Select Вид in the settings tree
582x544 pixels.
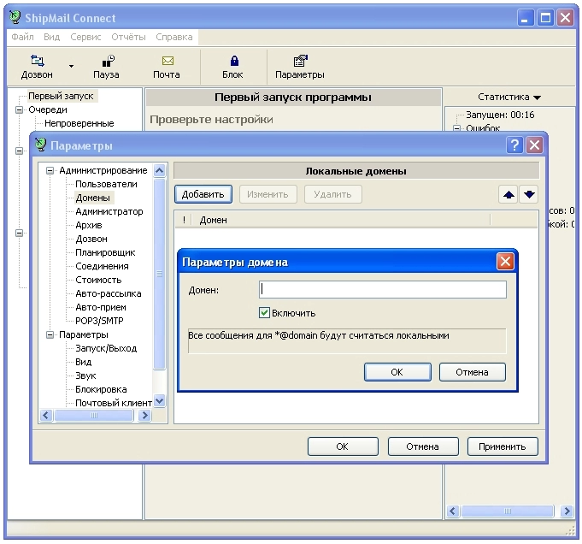point(83,363)
